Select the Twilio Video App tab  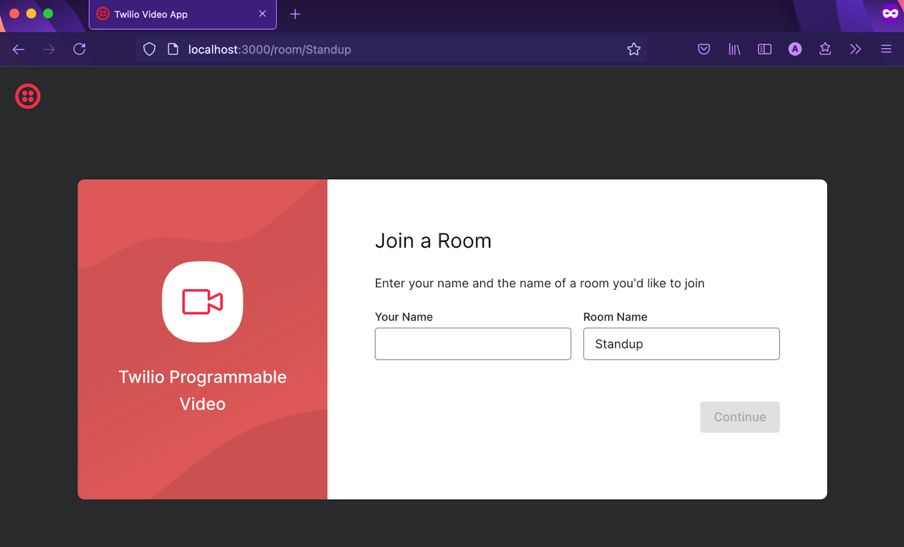pyautogui.click(x=182, y=15)
